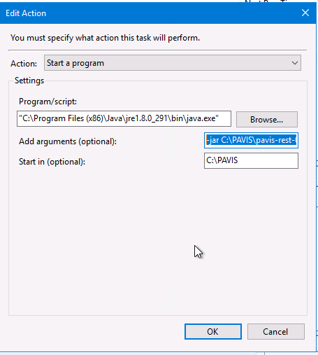Open the Action dropdown showing Start a program
318x355 pixels.
173,63
